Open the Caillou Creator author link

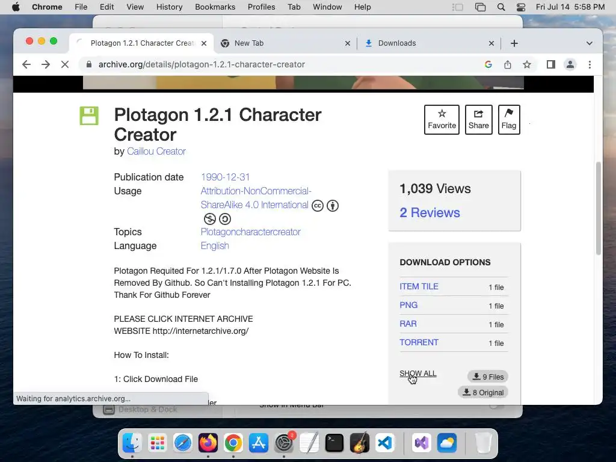click(x=156, y=151)
